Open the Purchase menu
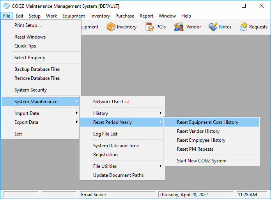This screenshot has height=199, width=271. [x=125, y=16]
